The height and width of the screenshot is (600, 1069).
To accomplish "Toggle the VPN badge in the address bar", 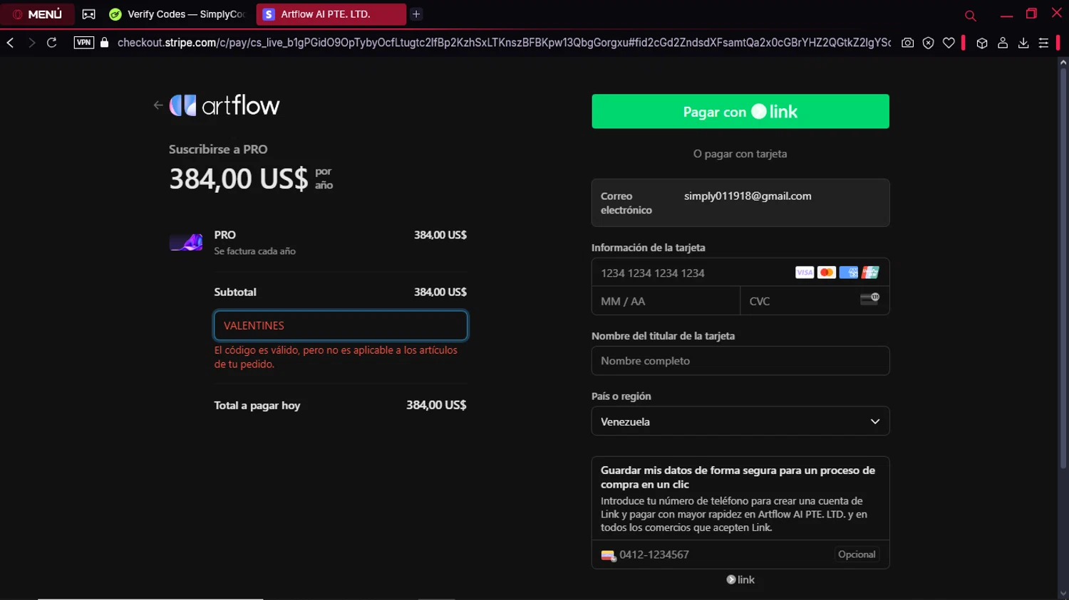I will [84, 43].
